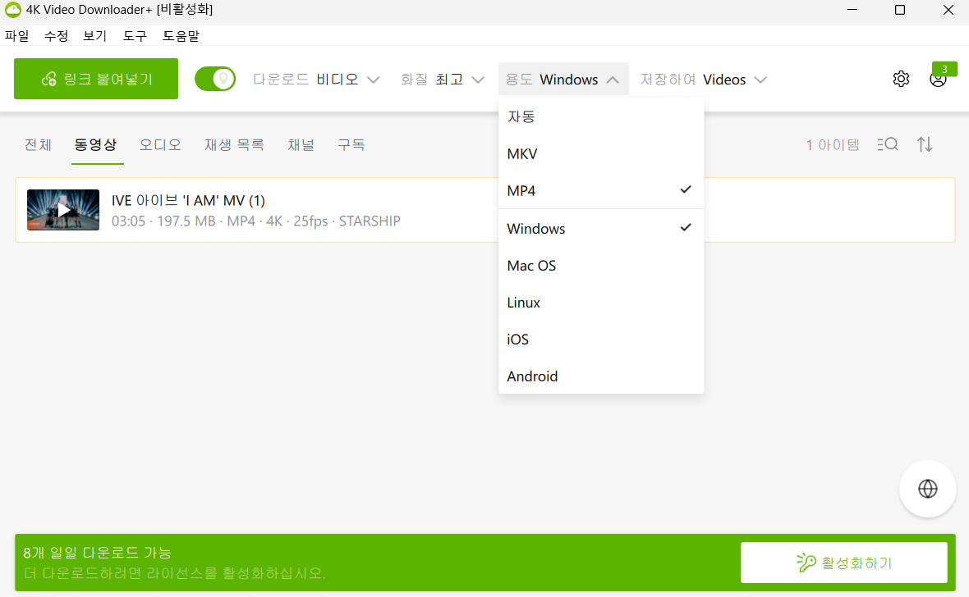Open the globe browser button
The height and width of the screenshot is (597, 969).
point(928,488)
